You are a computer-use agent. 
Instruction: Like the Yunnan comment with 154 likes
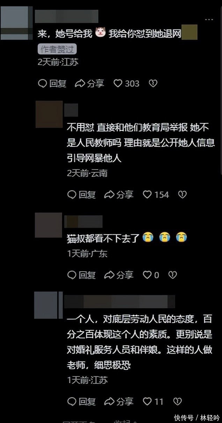[x=156, y=195]
